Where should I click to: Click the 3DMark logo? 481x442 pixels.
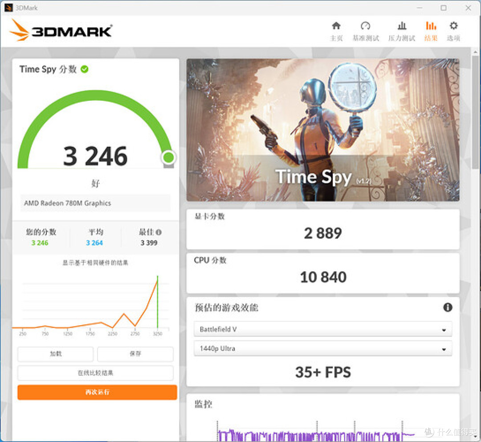pos(61,30)
